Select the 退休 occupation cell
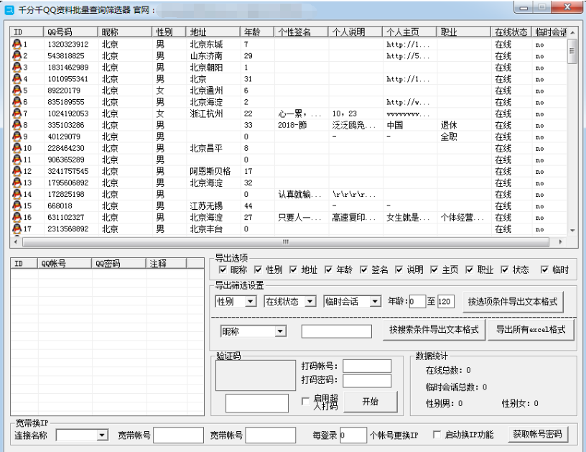This screenshot has width=586, height=452. (x=449, y=125)
